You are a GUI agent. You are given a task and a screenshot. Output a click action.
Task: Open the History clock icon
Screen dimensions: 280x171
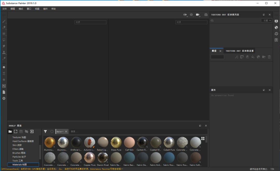pos(276,34)
